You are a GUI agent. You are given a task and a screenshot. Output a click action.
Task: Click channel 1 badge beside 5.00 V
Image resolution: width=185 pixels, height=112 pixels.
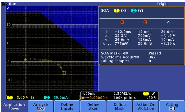(10, 98)
